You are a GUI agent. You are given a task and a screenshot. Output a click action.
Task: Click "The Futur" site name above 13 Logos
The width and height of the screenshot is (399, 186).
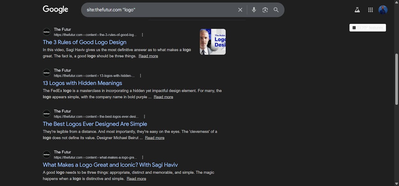(62, 70)
